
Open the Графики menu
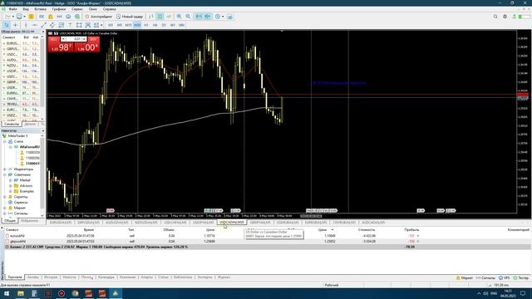coord(59,9)
